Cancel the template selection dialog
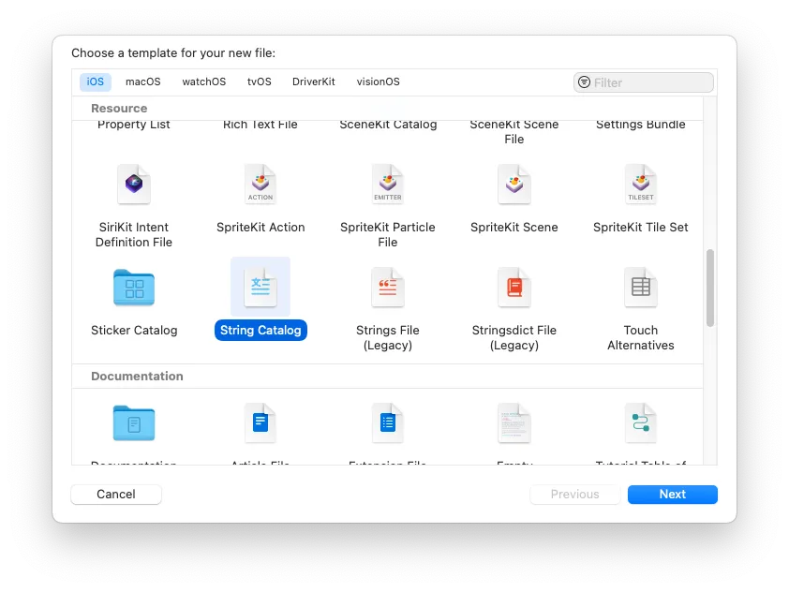This screenshot has width=789, height=592. 115,494
